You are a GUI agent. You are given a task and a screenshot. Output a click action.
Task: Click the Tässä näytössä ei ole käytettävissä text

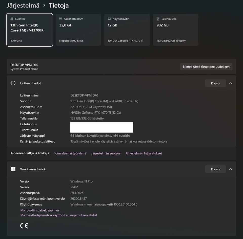[119, 141]
